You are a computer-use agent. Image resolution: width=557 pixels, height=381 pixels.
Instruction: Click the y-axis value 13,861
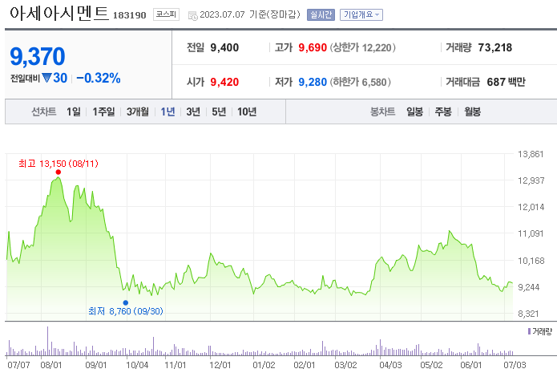pyautogui.click(x=531, y=154)
